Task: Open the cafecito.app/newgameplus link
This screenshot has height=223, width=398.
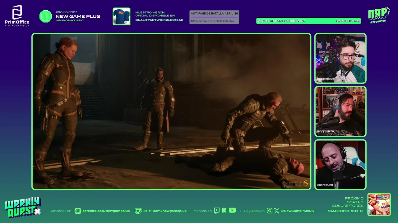Action: pyautogui.click(x=106, y=211)
